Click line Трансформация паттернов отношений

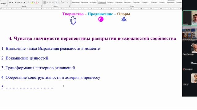(38, 68)
